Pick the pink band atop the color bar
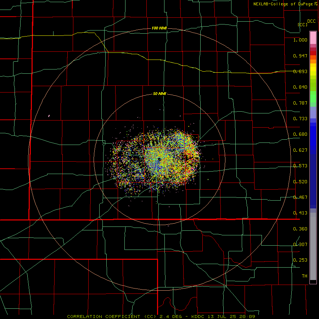Viewport: 319px width, 319px height. coord(313,38)
